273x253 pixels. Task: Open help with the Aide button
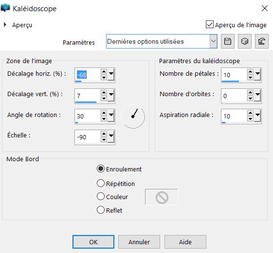coord(185,242)
